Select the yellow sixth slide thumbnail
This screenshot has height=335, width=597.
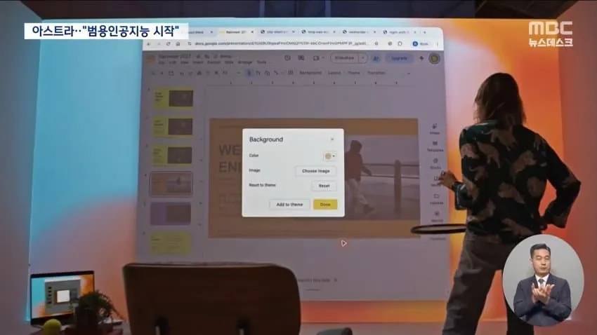[x=170, y=243]
